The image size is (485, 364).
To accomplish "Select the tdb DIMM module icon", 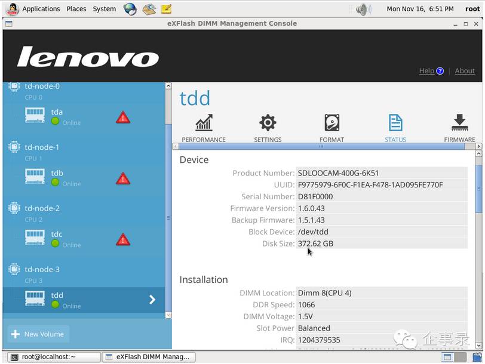I will pos(35,177).
